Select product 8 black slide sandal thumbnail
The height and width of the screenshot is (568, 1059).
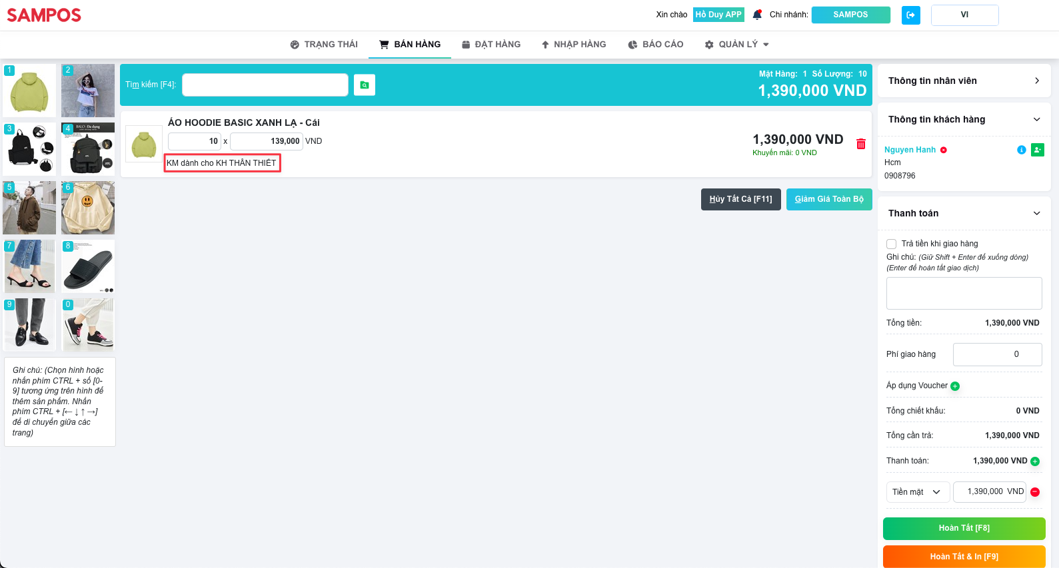tap(88, 266)
